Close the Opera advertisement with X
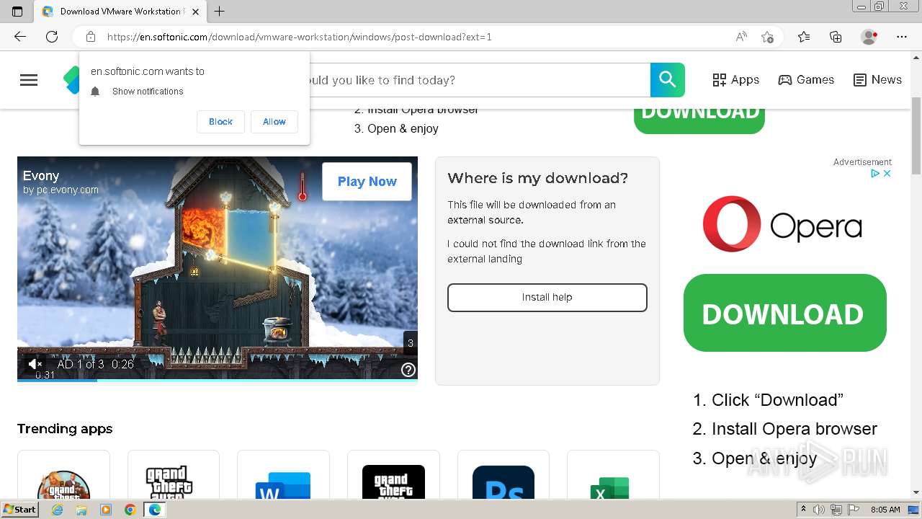This screenshot has width=922, height=519. click(887, 174)
